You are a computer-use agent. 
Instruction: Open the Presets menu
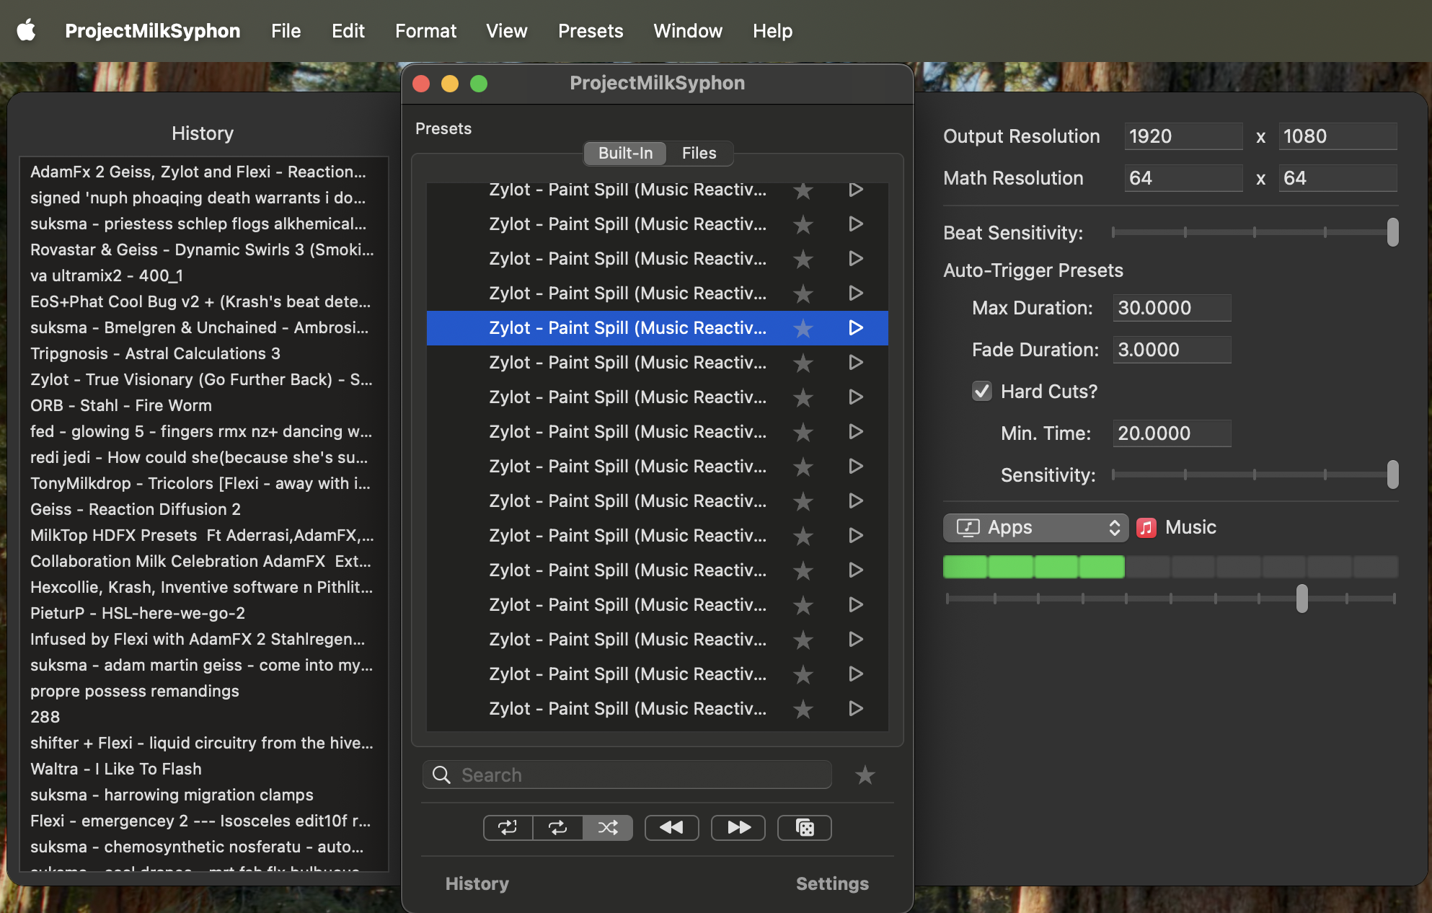[591, 31]
